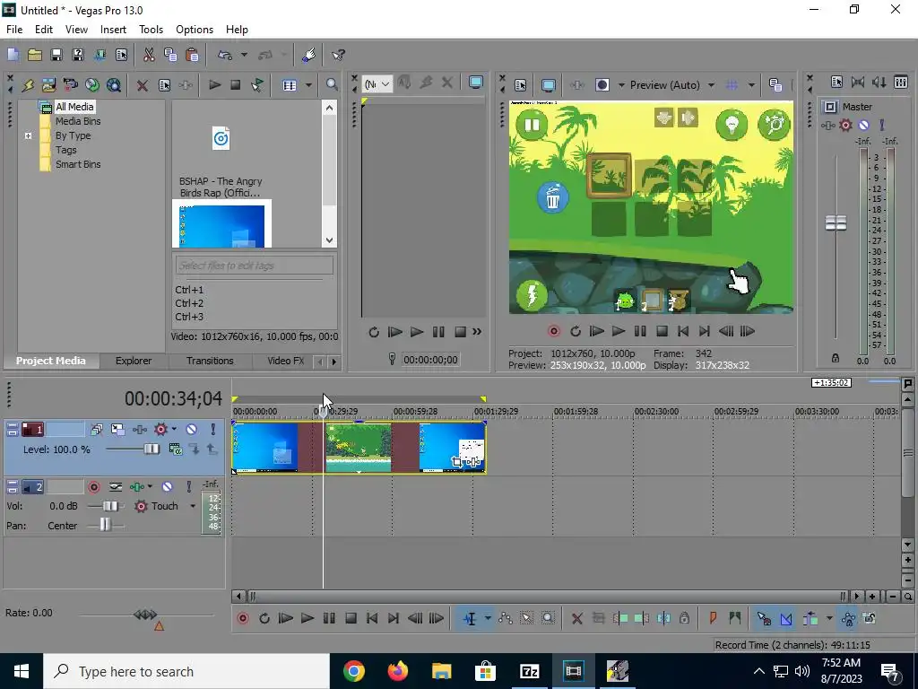This screenshot has width=918, height=689.
Task: Mute video track 1
Action: pyautogui.click(x=192, y=430)
